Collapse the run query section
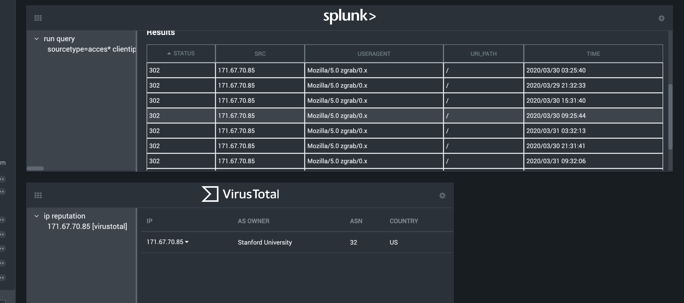This screenshot has height=303, width=684. click(37, 39)
